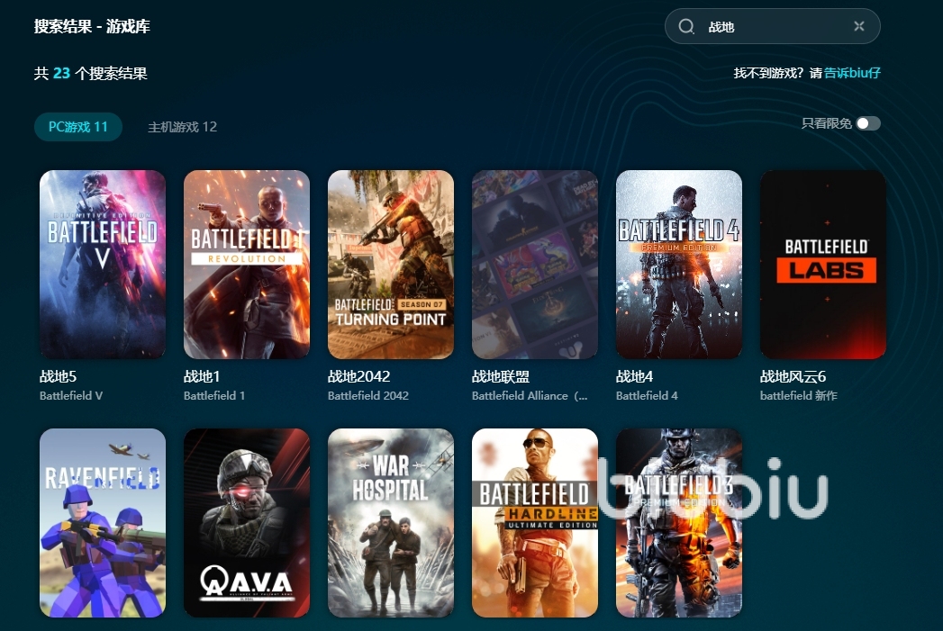Open the Battlefield 4 Premium Edition cover
The width and height of the screenshot is (943, 631).
click(x=679, y=265)
